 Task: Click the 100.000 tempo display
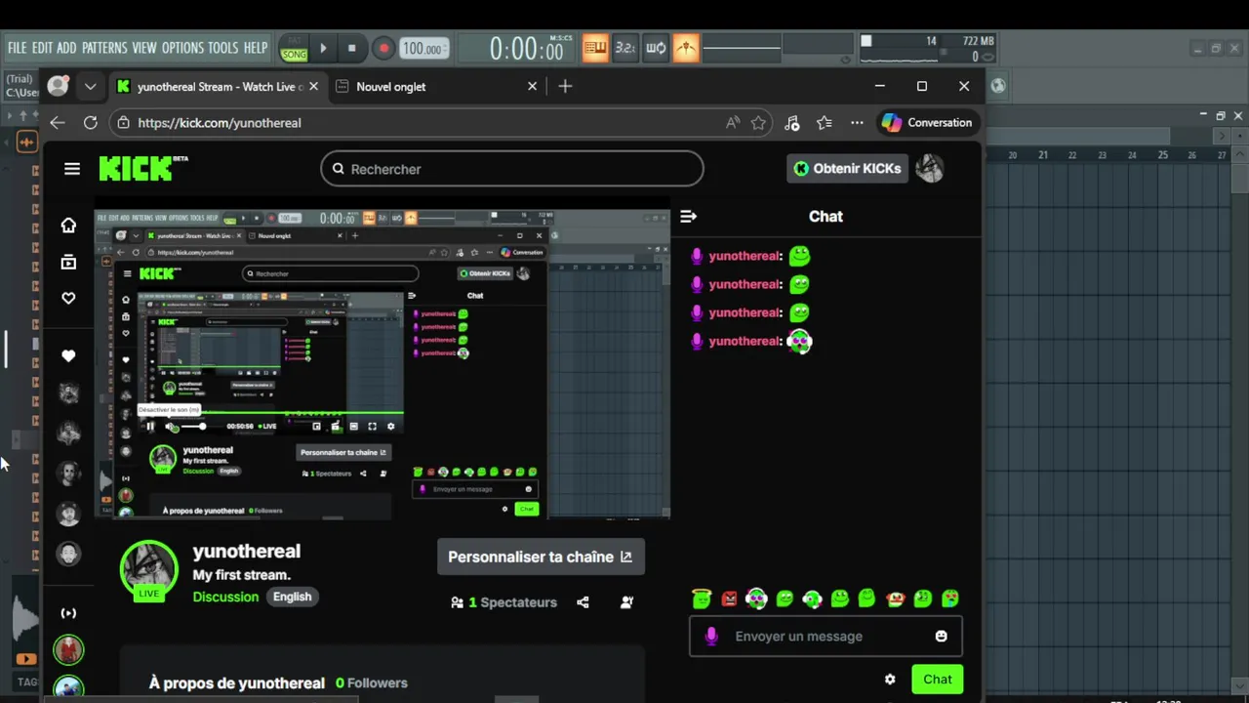click(x=423, y=48)
